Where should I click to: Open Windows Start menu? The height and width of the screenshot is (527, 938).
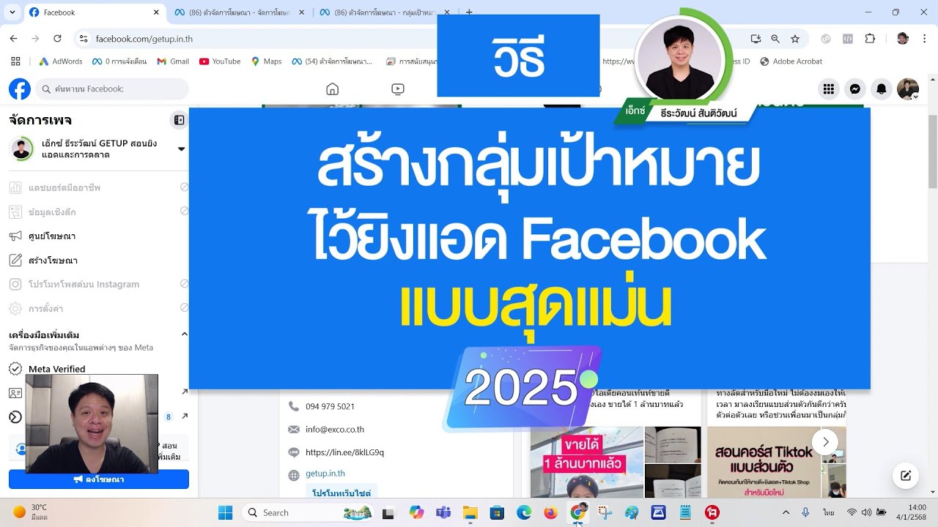[x=225, y=512]
